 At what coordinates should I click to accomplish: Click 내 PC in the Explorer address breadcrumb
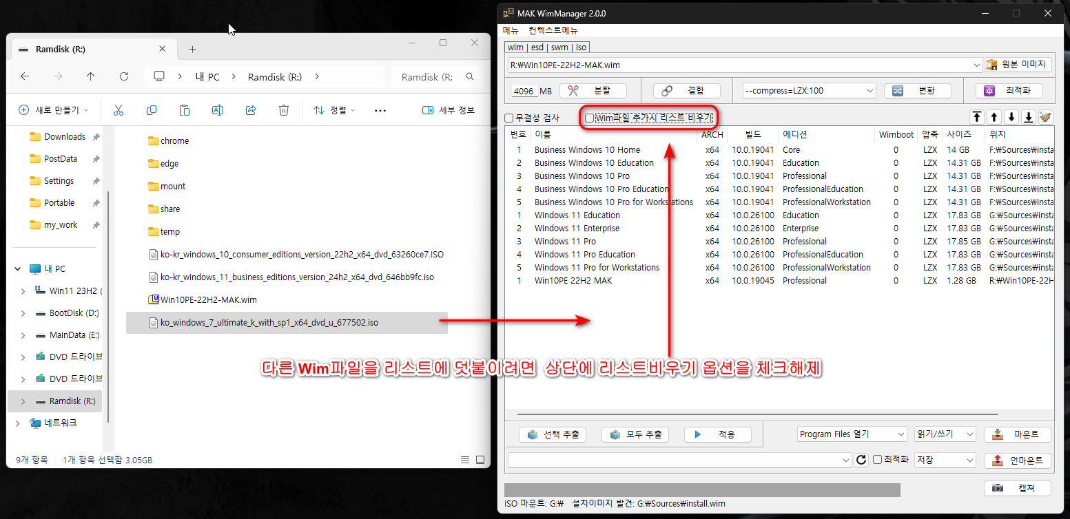pos(207,77)
